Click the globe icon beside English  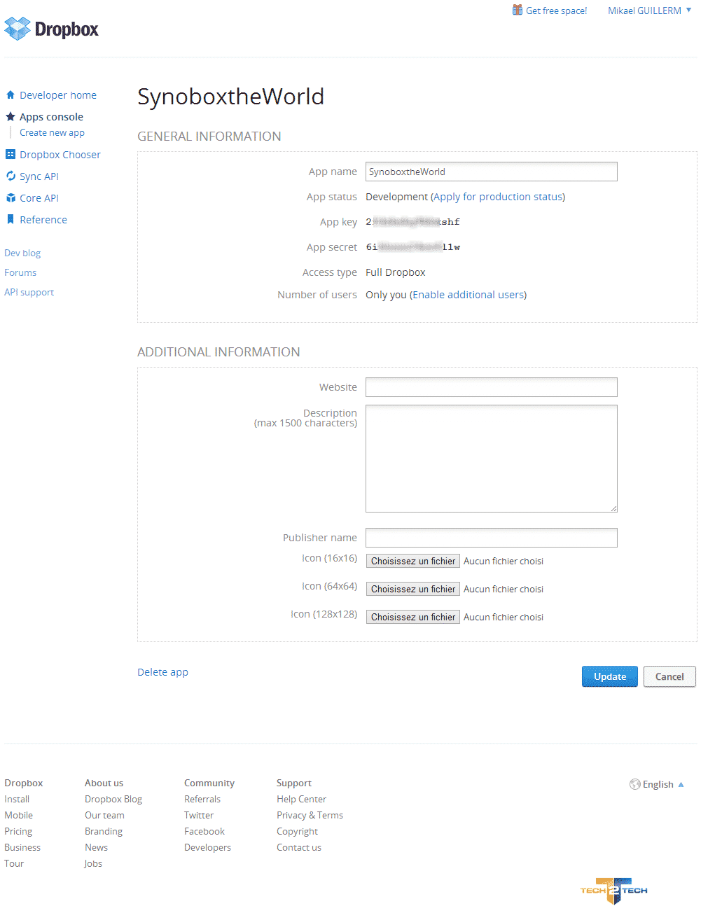pos(634,784)
